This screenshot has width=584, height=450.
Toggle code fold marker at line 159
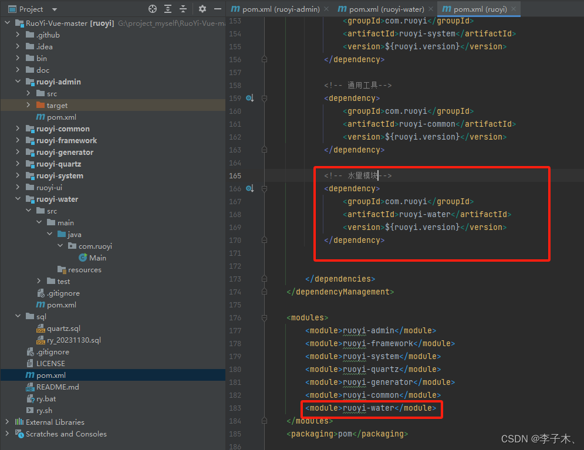coord(264,98)
